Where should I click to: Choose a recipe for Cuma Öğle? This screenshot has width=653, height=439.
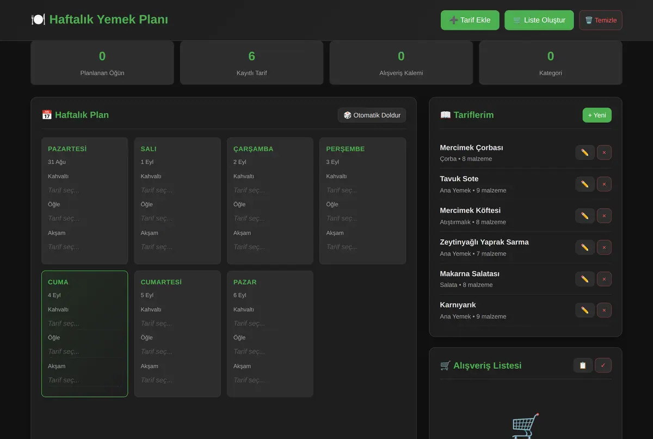pos(85,352)
